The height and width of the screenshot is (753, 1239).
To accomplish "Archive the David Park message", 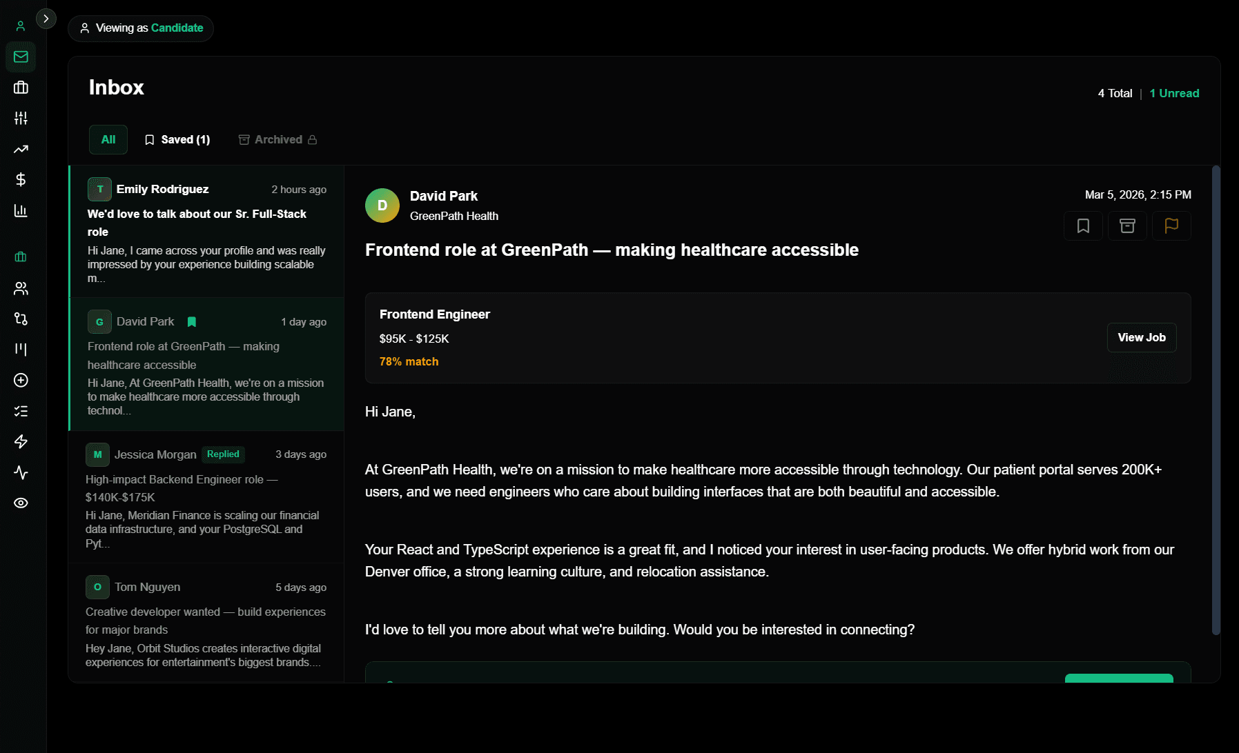I will 1126,226.
